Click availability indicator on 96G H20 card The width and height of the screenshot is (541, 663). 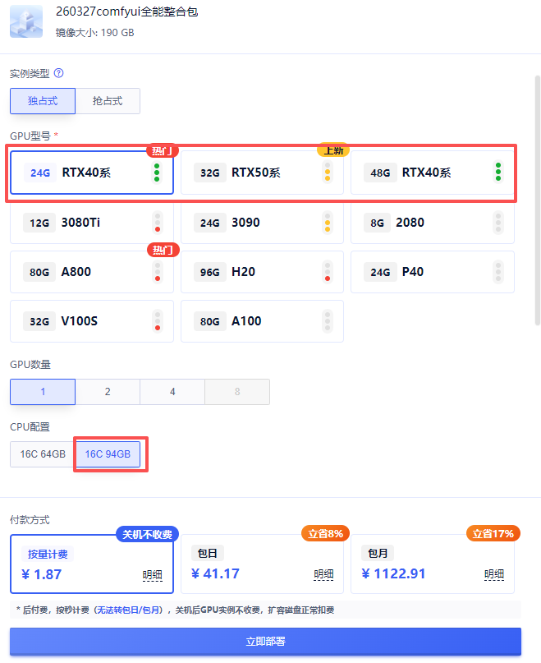[328, 271]
